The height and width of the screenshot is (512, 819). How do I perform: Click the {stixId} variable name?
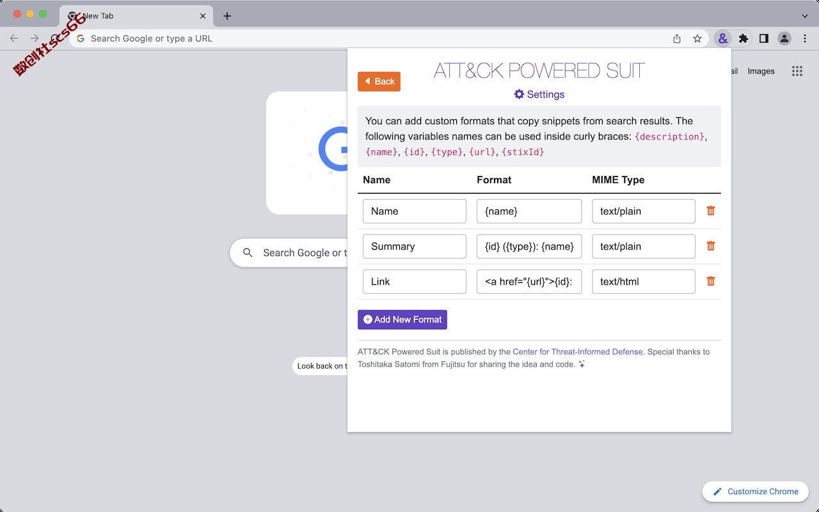(523, 152)
